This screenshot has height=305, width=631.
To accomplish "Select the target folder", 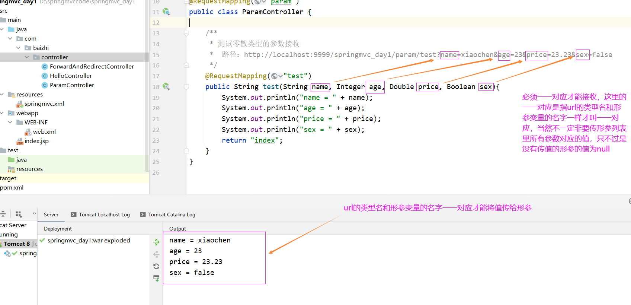I will coord(8,178).
